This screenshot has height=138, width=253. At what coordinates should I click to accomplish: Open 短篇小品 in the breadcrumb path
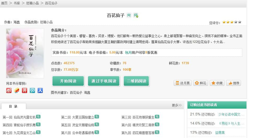coord(34,3)
